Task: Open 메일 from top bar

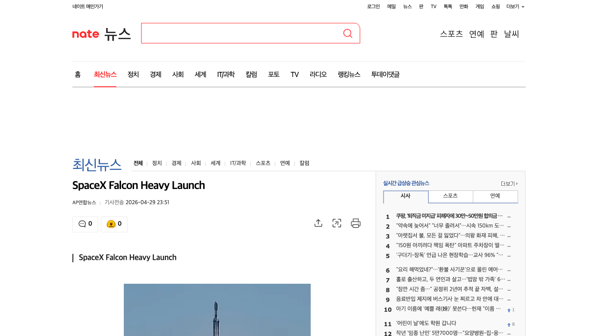Action: [x=392, y=7]
